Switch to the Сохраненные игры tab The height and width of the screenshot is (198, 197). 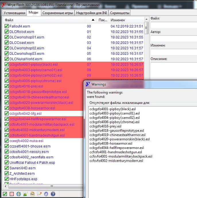click(x=58, y=13)
